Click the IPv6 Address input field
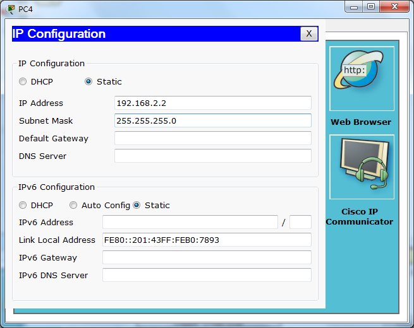This screenshot has height=328, width=414. (x=190, y=222)
